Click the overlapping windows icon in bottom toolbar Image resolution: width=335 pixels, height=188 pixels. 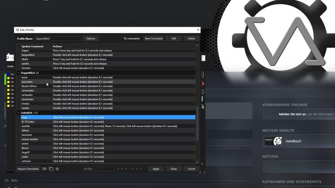pos(51,169)
